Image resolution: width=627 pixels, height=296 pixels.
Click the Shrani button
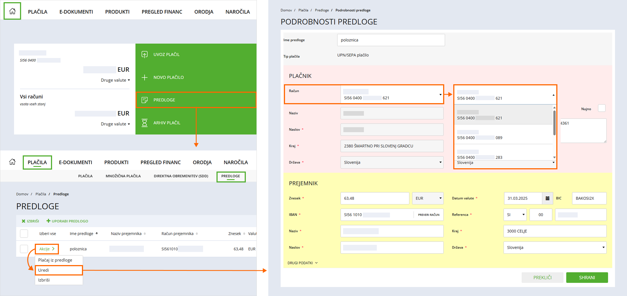click(x=587, y=277)
